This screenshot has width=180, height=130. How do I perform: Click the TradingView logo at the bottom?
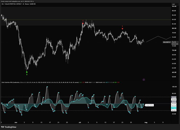point(9,127)
